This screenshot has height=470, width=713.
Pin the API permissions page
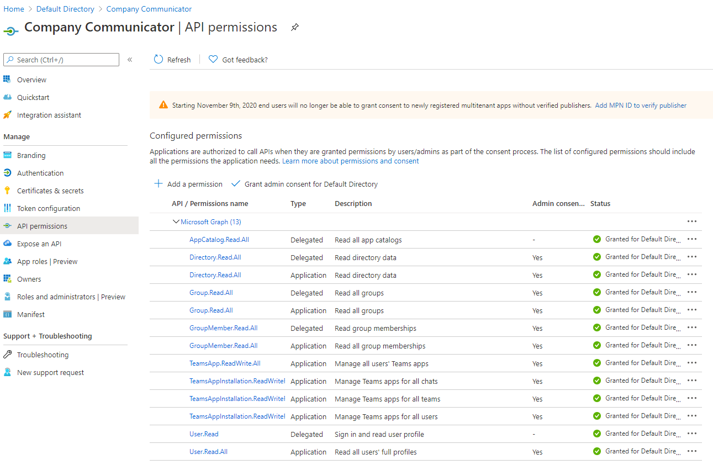(294, 27)
